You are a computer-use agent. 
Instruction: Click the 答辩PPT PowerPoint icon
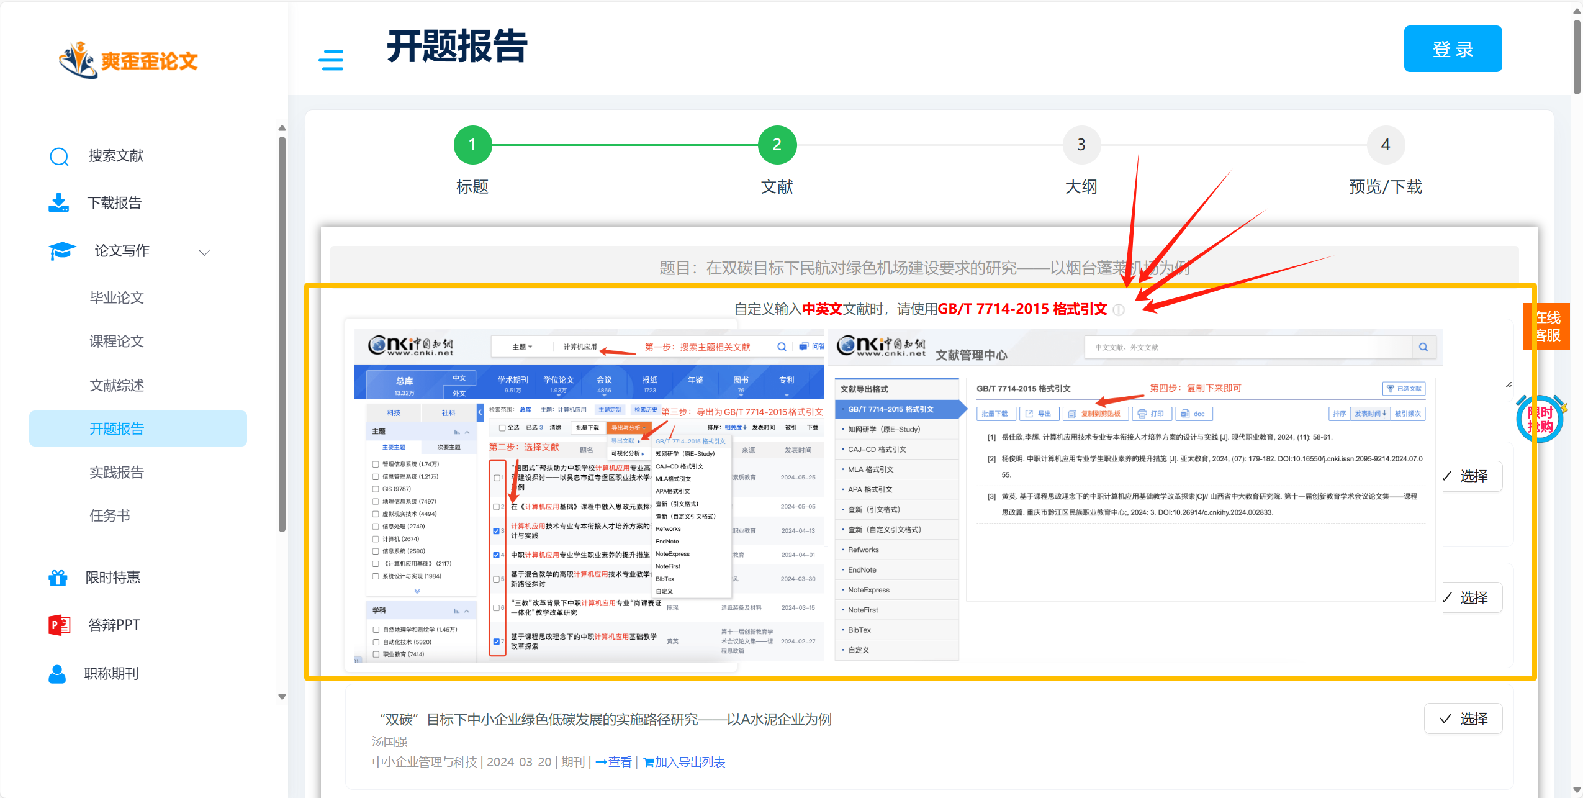[x=60, y=625]
